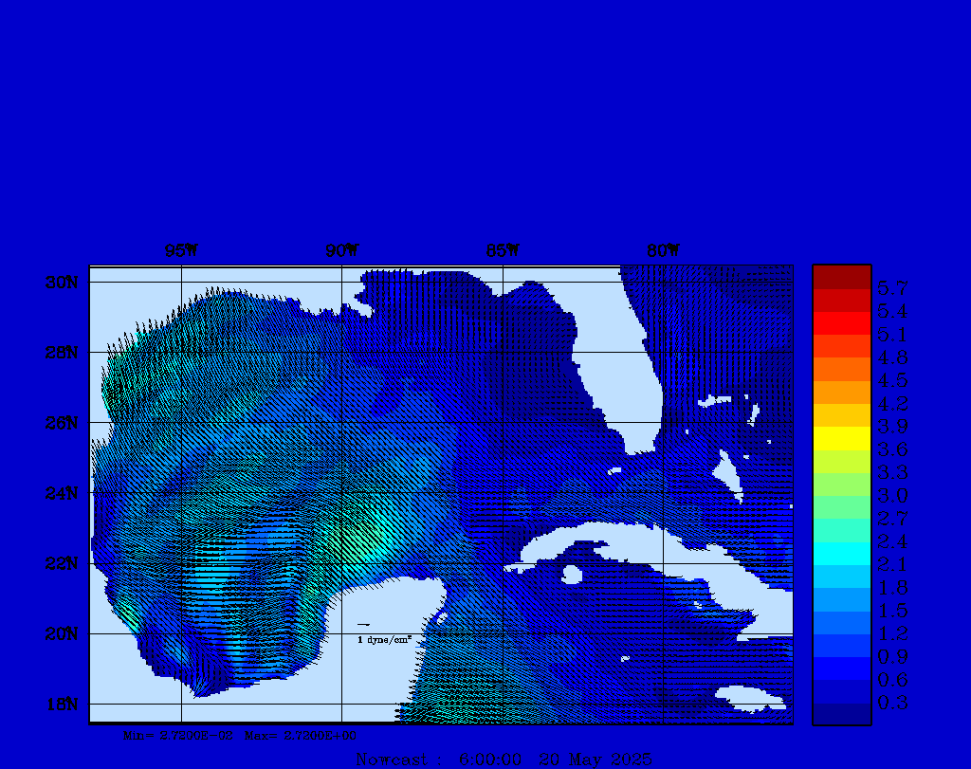Click the 3.0 legend value
Screen dimensions: 971x769
tap(892, 496)
